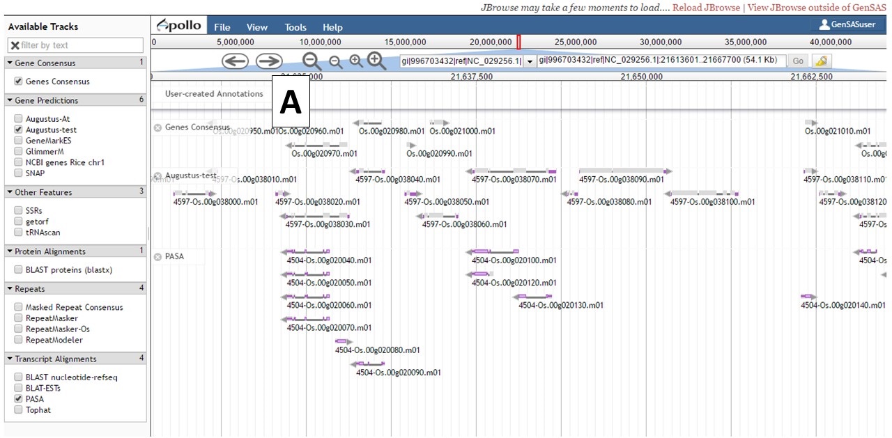Image resolution: width=892 pixels, height=438 pixels.
Task: Uncheck the Genes Consensus track
Action: [17, 81]
